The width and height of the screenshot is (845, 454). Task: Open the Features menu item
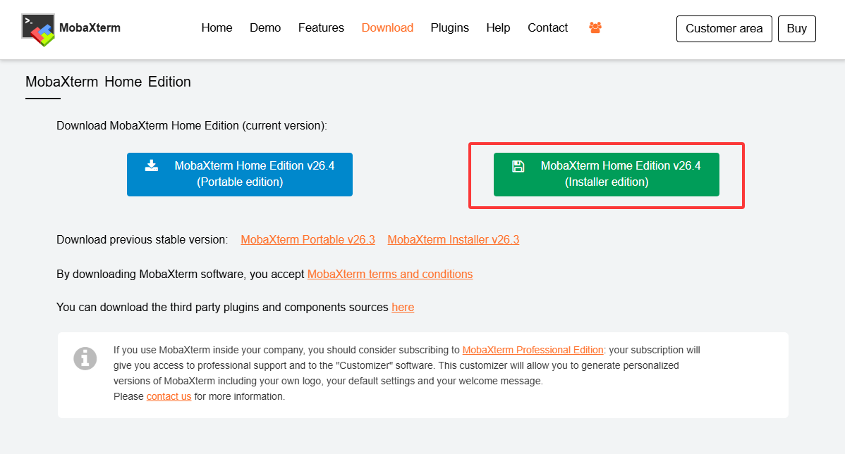(321, 28)
